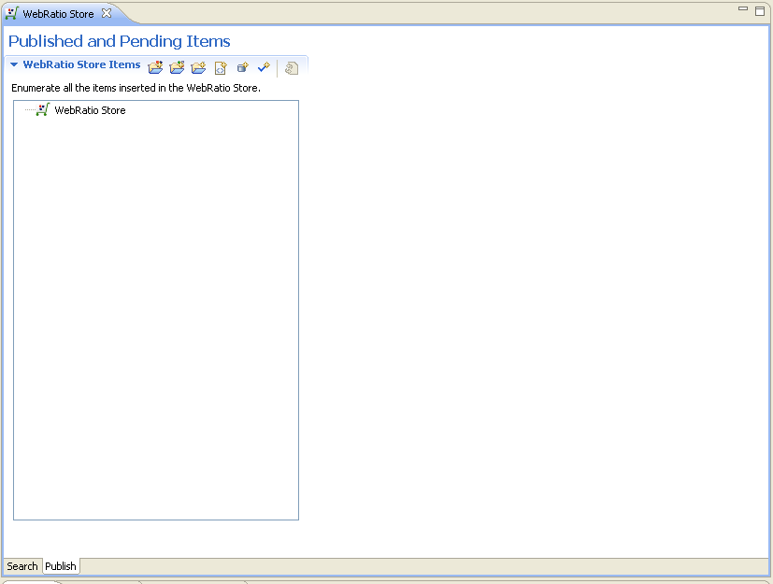Close the WebRatio Store editor tab
The height and width of the screenshot is (584, 773).
[x=107, y=13]
